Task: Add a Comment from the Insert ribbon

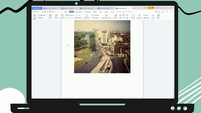Action: tap(95, 15)
